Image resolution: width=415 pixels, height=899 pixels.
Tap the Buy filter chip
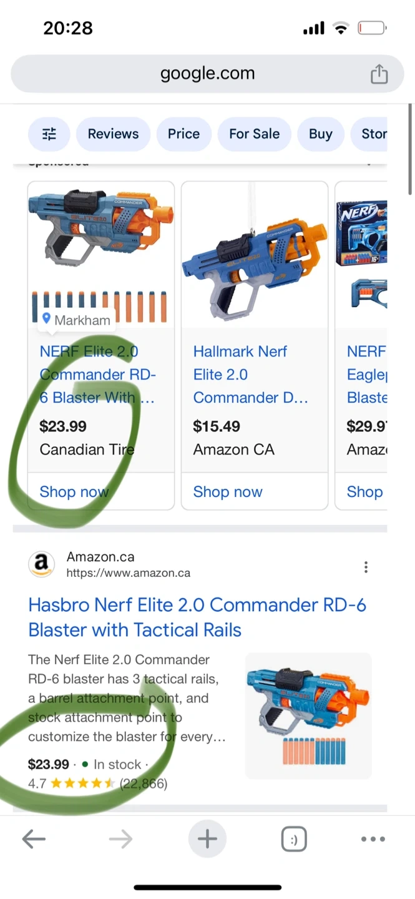tap(320, 134)
